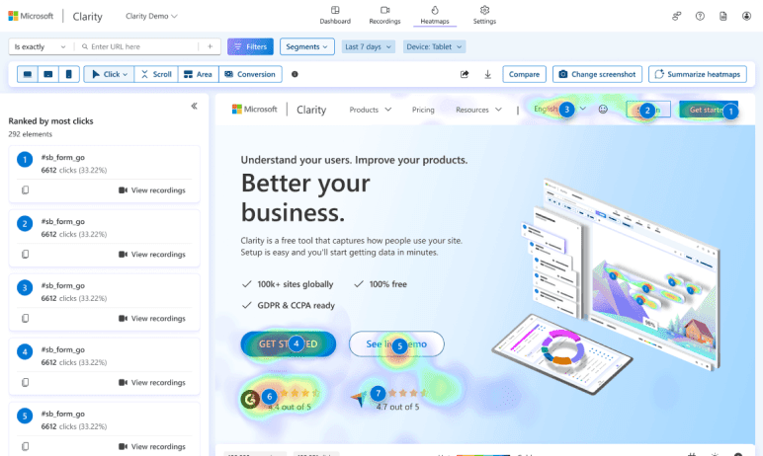Switch to the Heatmaps tab

pos(435,15)
